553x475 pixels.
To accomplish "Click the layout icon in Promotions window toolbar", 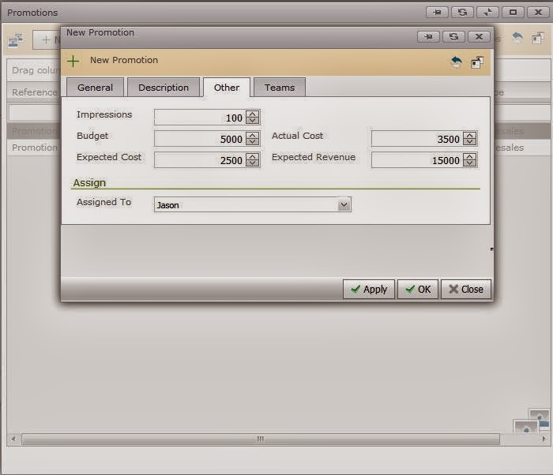I will point(538,38).
